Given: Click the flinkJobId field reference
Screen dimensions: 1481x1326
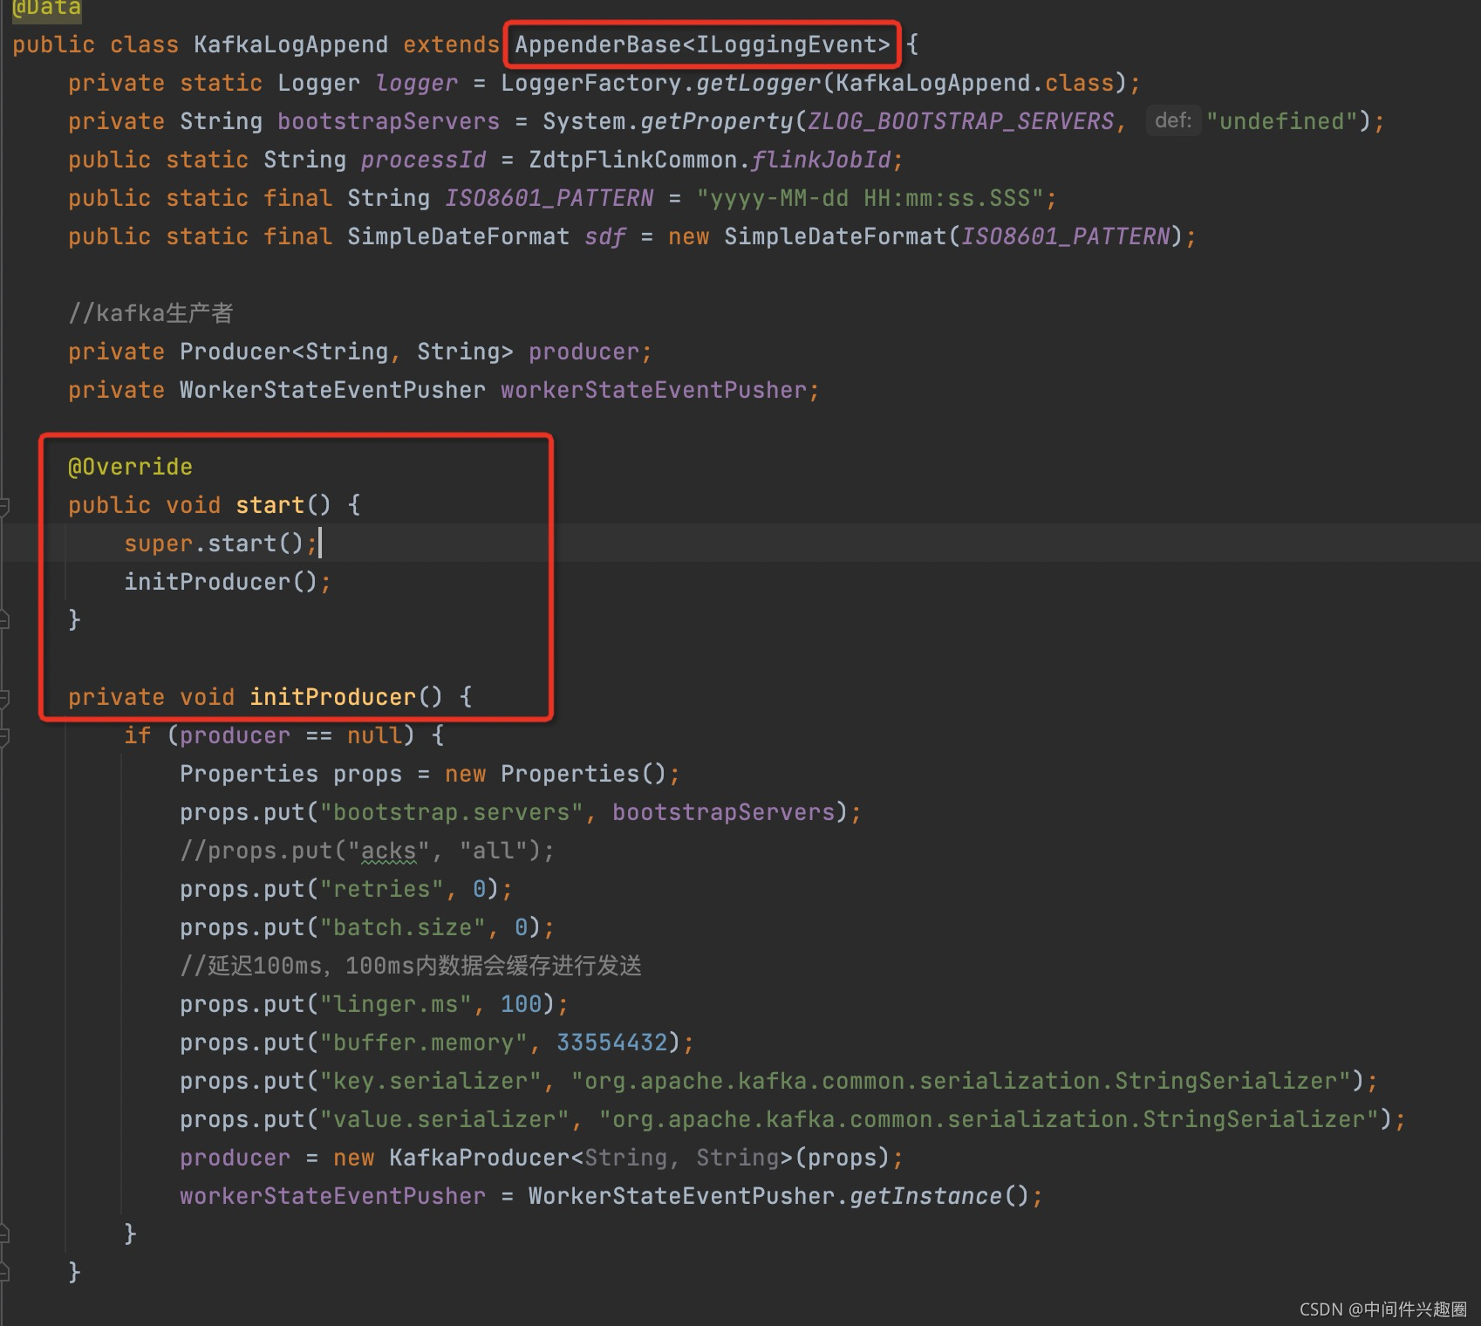Looking at the screenshot, I should (821, 160).
